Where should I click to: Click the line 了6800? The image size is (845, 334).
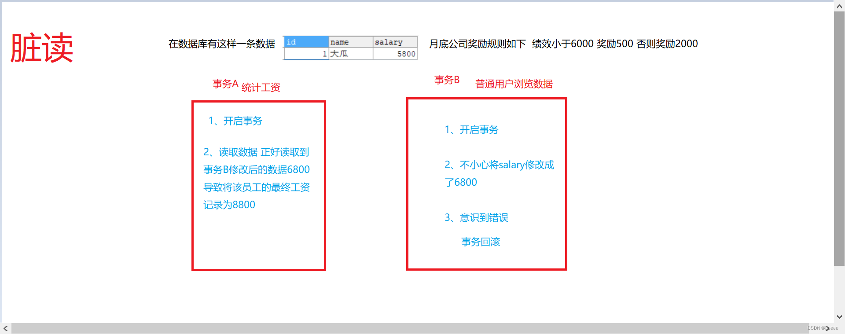[x=461, y=182]
